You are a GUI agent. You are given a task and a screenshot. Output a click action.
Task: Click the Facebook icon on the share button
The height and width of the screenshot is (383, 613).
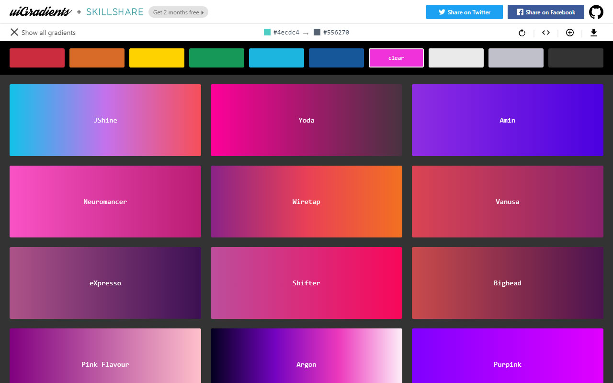coord(520,12)
